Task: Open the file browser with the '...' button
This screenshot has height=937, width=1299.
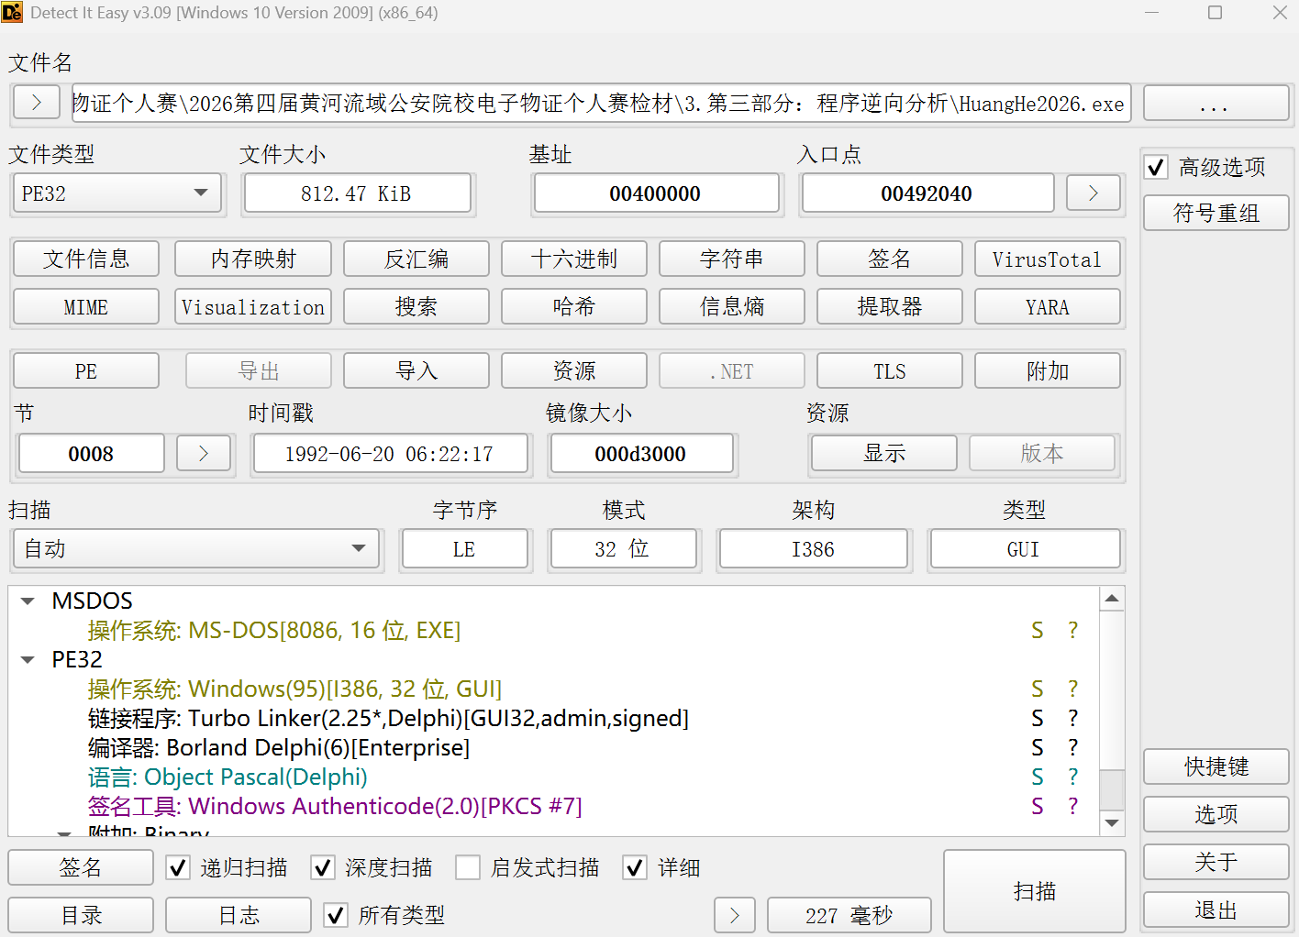Action: tap(1216, 103)
